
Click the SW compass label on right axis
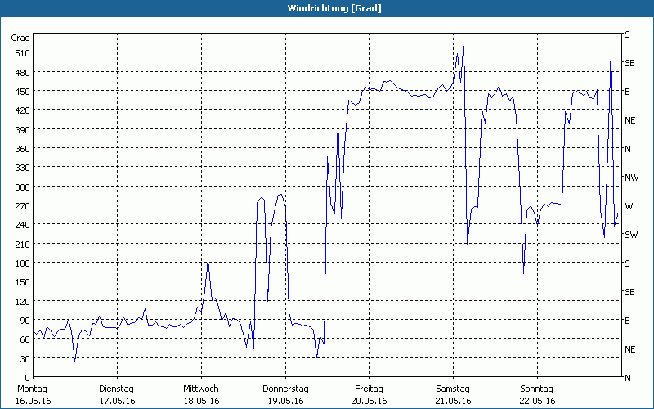coord(630,235)
